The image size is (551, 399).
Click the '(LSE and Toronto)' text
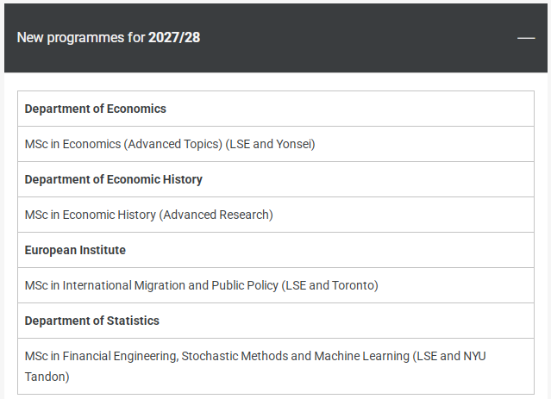click(x=330, y=285)
